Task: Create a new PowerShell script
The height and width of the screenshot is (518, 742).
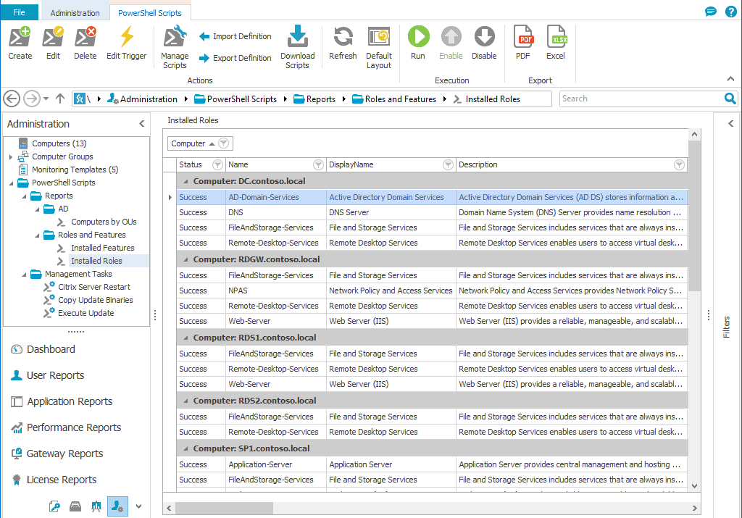Action: (x=20, y=43)
